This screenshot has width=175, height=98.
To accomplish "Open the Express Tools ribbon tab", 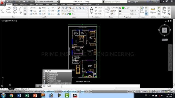I will tap(87, 4).
